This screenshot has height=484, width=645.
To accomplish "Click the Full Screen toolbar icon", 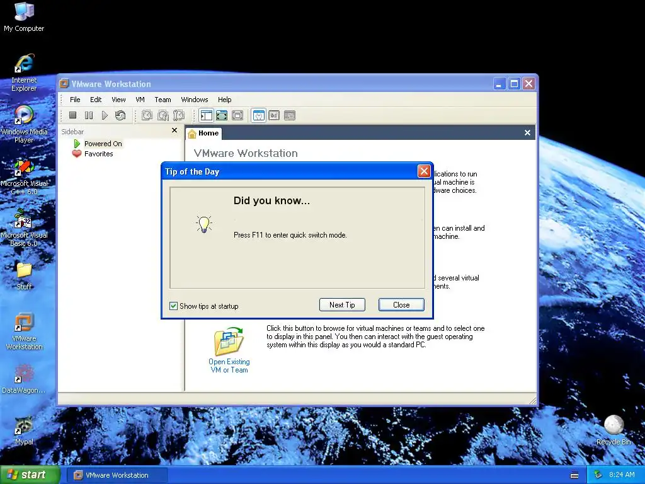I will click(x=222, y=115).
